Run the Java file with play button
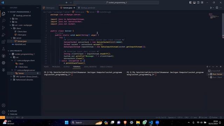This screenshot has height=126, width=224. 211,8
